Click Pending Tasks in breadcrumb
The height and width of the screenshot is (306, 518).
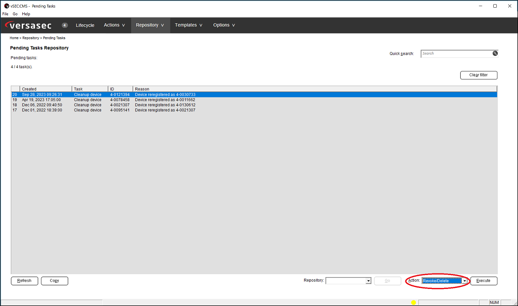(54, 38)
